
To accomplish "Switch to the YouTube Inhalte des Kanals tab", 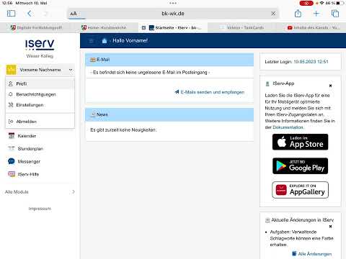I will (314, 27).
